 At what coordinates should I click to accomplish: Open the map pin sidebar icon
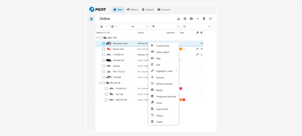(x=91, y=19)
